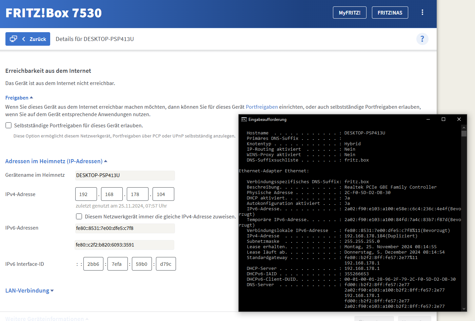Edit IPv4 second octet field 168
Viewport: 475px width, 321px height.
point(112,194)
